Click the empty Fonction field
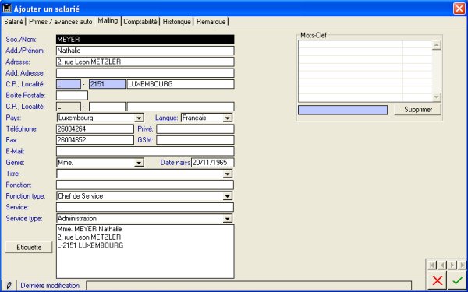Viewport: 468px width, 292px height. click(x=145, y=185)
